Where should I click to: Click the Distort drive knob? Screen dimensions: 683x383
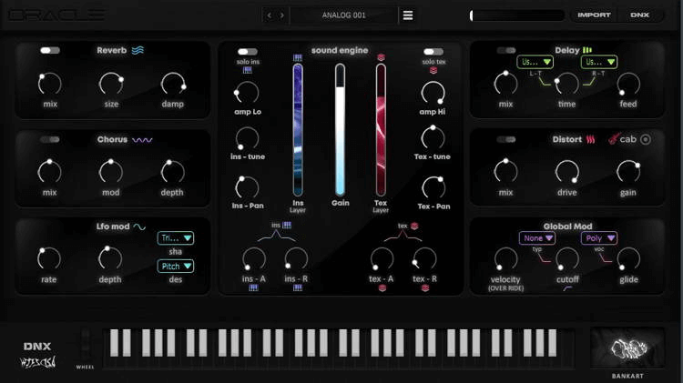566,172
